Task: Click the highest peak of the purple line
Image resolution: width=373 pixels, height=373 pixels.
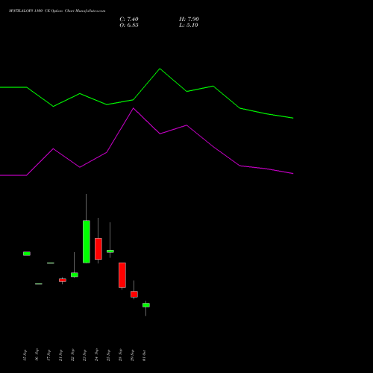Action: [x=134, y=108]
